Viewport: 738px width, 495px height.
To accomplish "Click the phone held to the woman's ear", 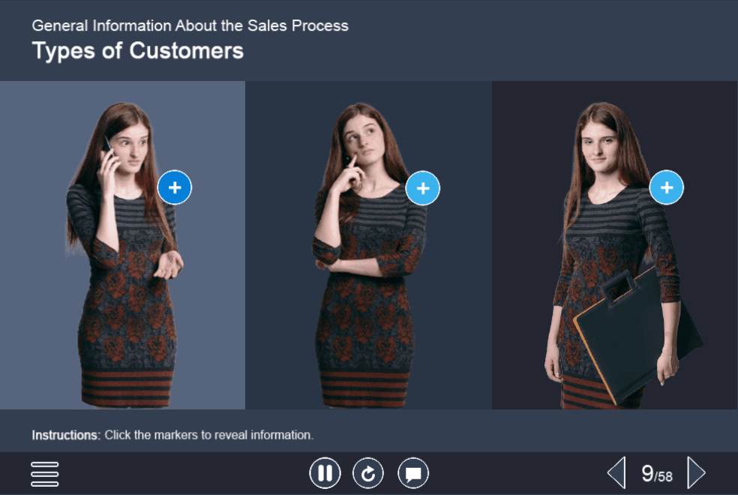I will pyautogui.click(x=108, y=146).
